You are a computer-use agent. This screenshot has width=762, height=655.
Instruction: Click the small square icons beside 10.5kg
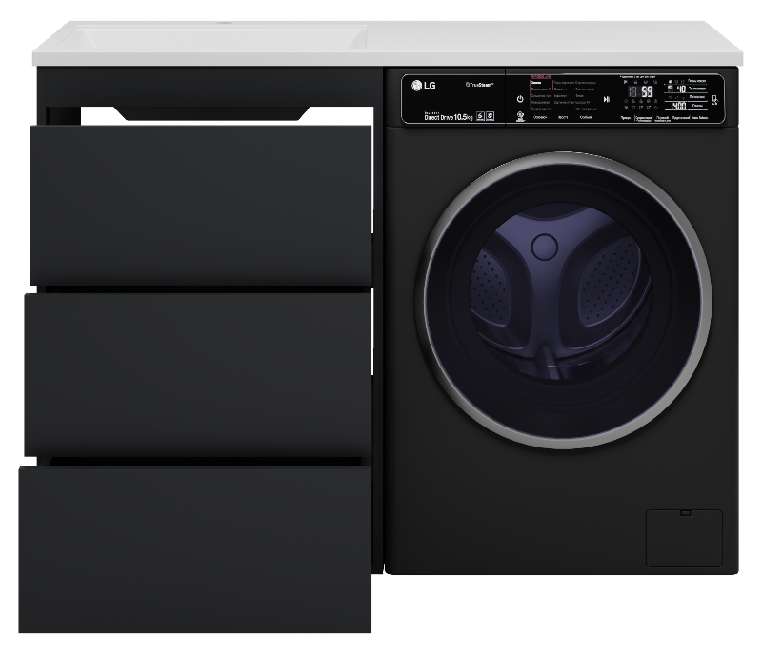[x=485, y=116]
